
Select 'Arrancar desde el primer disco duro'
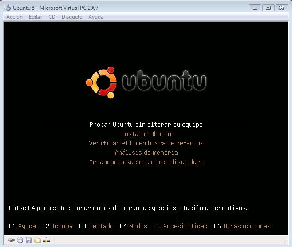[x=146, y=162]
